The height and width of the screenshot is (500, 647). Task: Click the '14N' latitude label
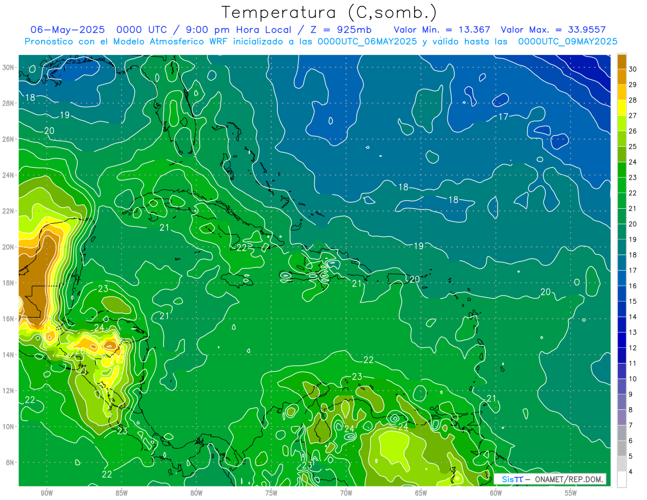pos(9,354)
